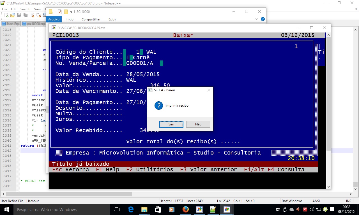Image resolution: width=359 pixels, height=215 pixels.
Task: Click the Save All toolbar icon
Action: click(25, 15)
